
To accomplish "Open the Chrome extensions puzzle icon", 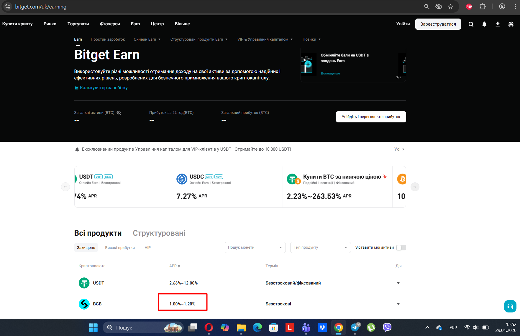I will [x=483, y=6].
